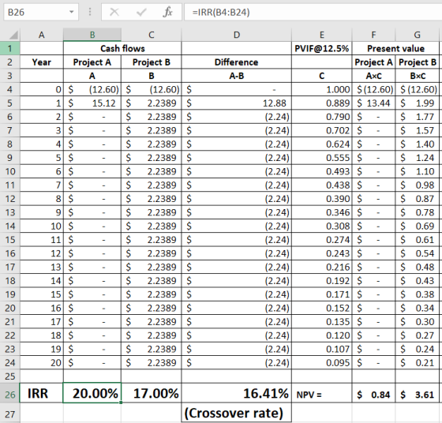The image size is (442, 423).
Task: Select the 17.00% IRR cell
Action: tap(152, 393)
